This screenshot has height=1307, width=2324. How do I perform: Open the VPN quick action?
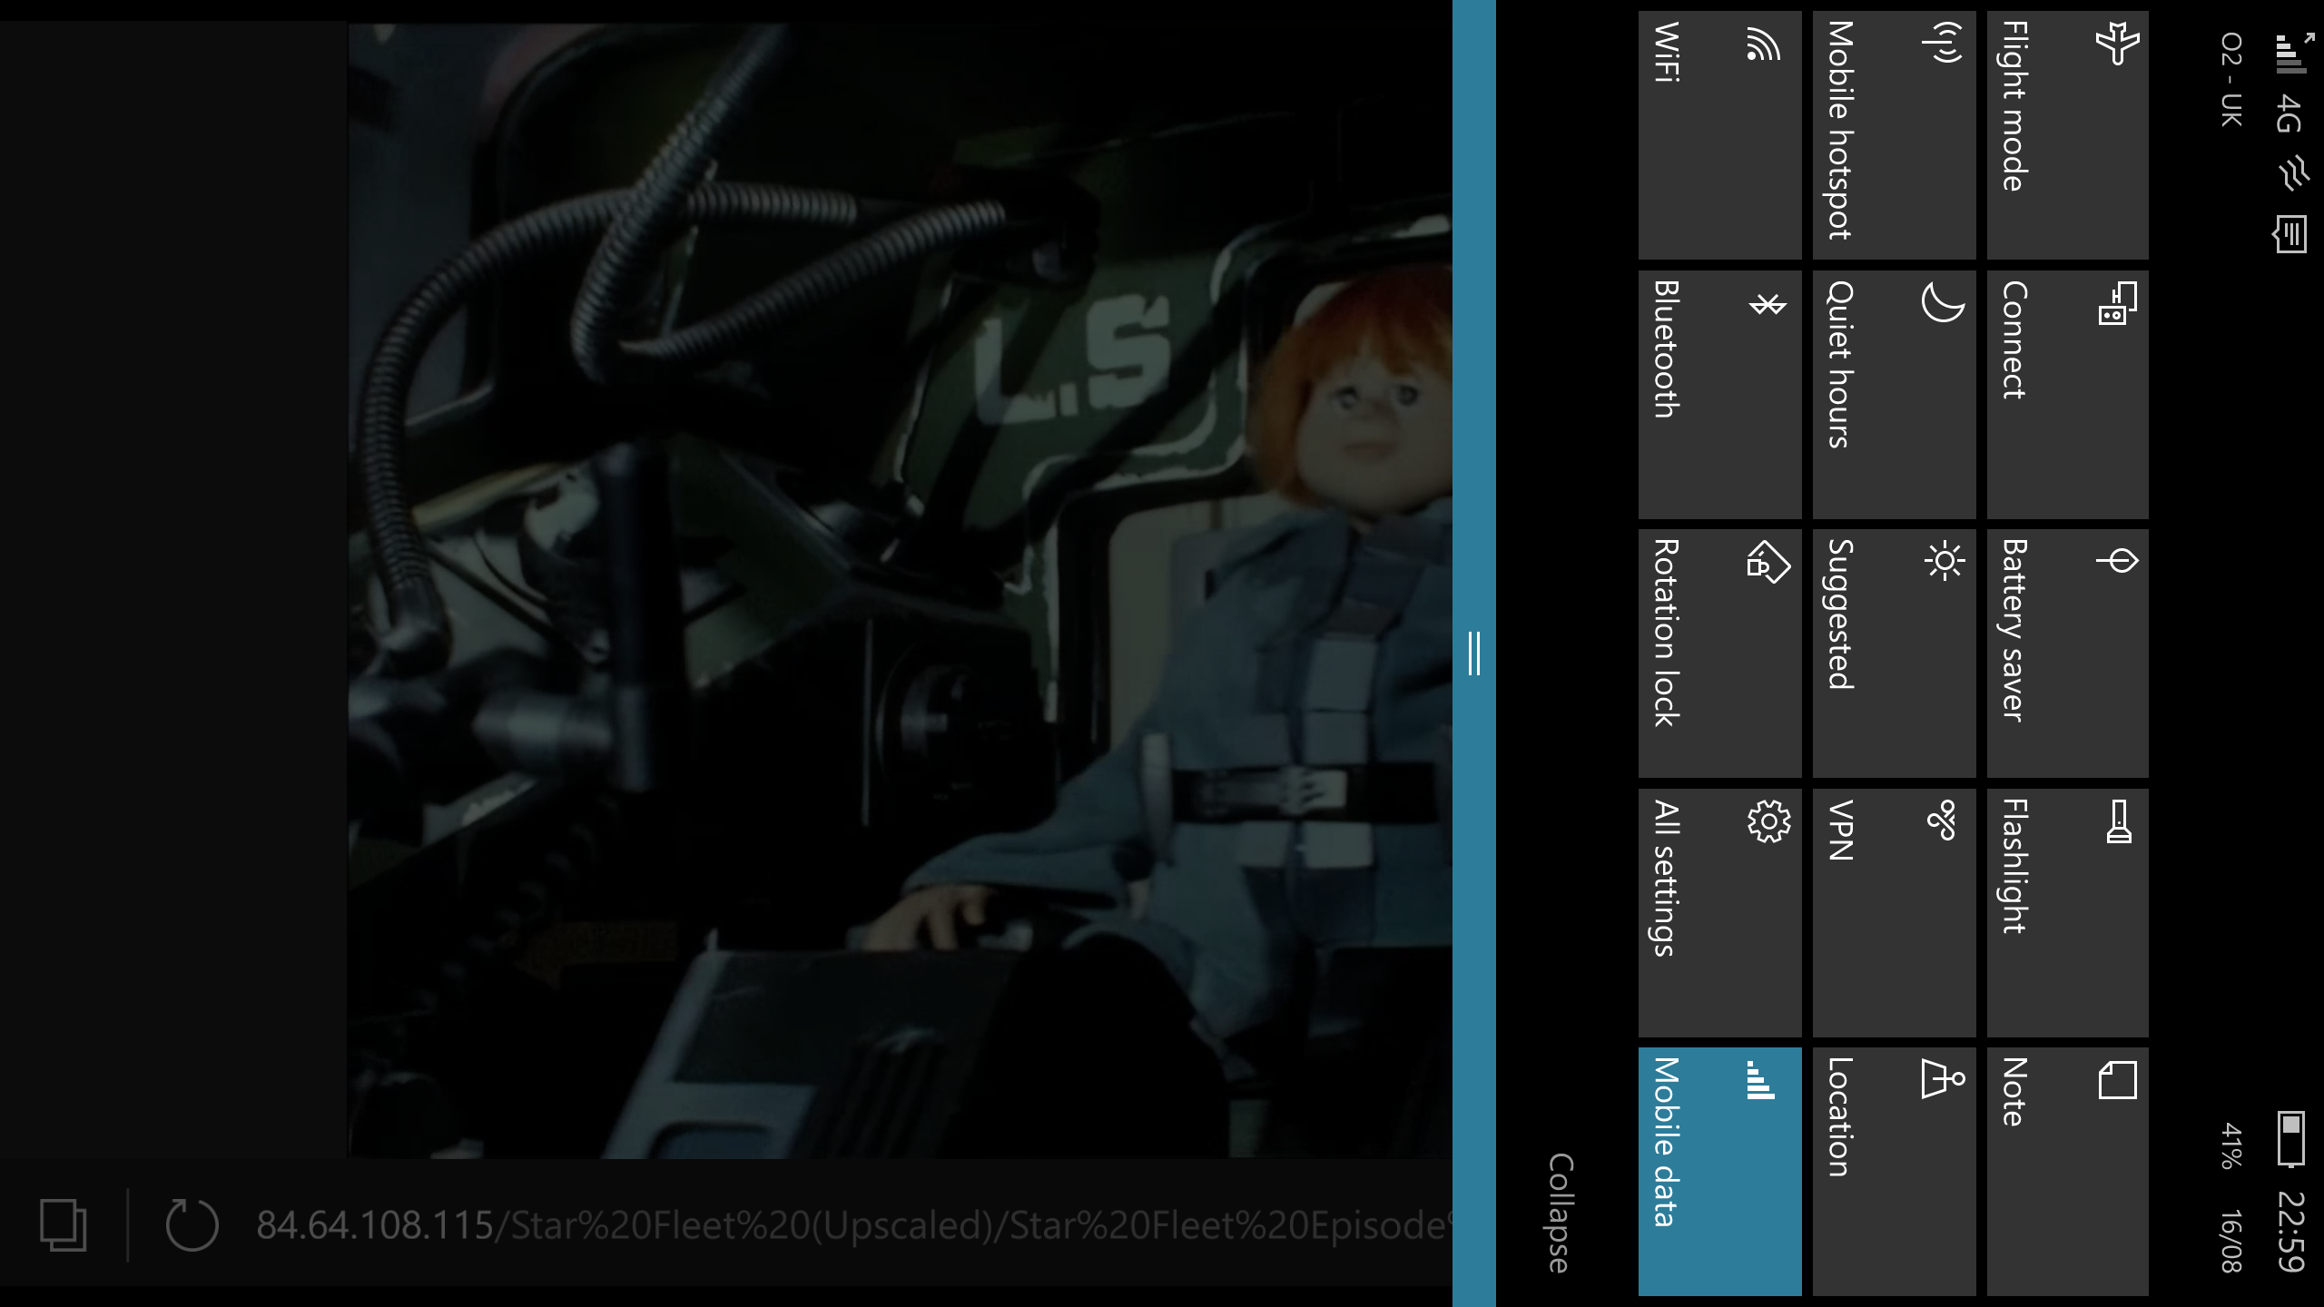click(x=1894, y=913)
